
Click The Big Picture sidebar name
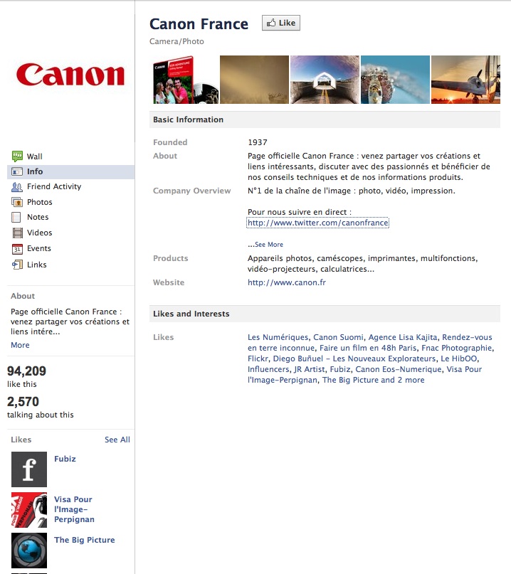tap(84, 540)
